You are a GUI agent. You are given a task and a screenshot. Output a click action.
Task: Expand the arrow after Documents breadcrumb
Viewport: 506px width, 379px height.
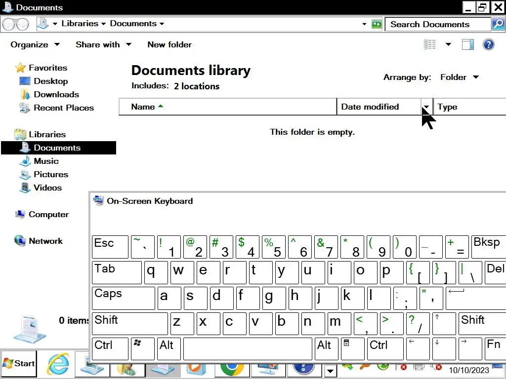162,24
